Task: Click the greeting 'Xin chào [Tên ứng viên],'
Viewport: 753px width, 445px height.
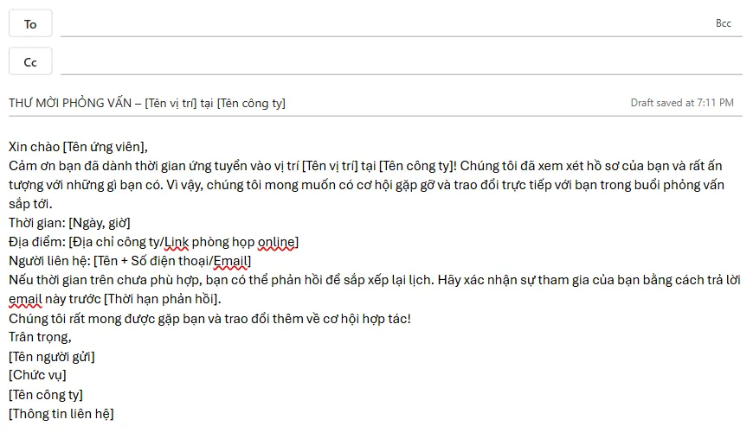Action: (78, 147)
